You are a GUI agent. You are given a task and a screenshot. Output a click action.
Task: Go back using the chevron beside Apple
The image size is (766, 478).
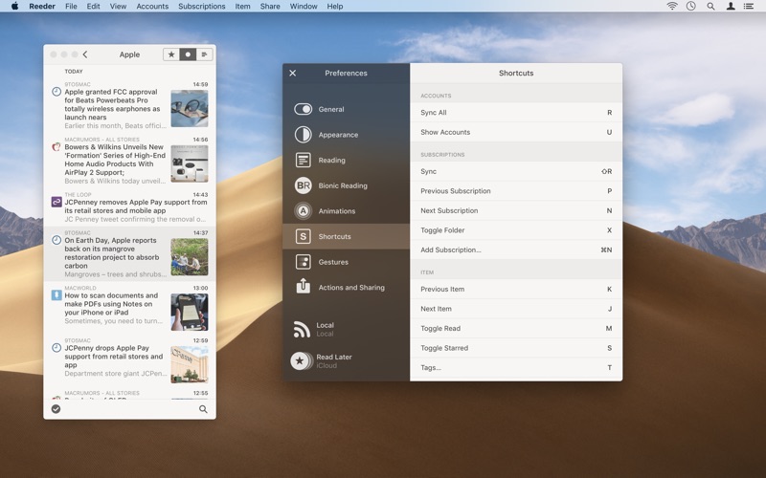[85, 54]
